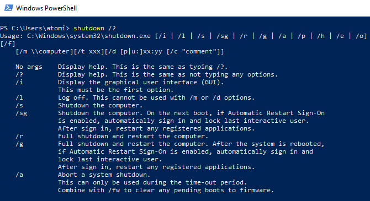
Task: Click the '/i' option label in help list
Action: click(19, 83)
